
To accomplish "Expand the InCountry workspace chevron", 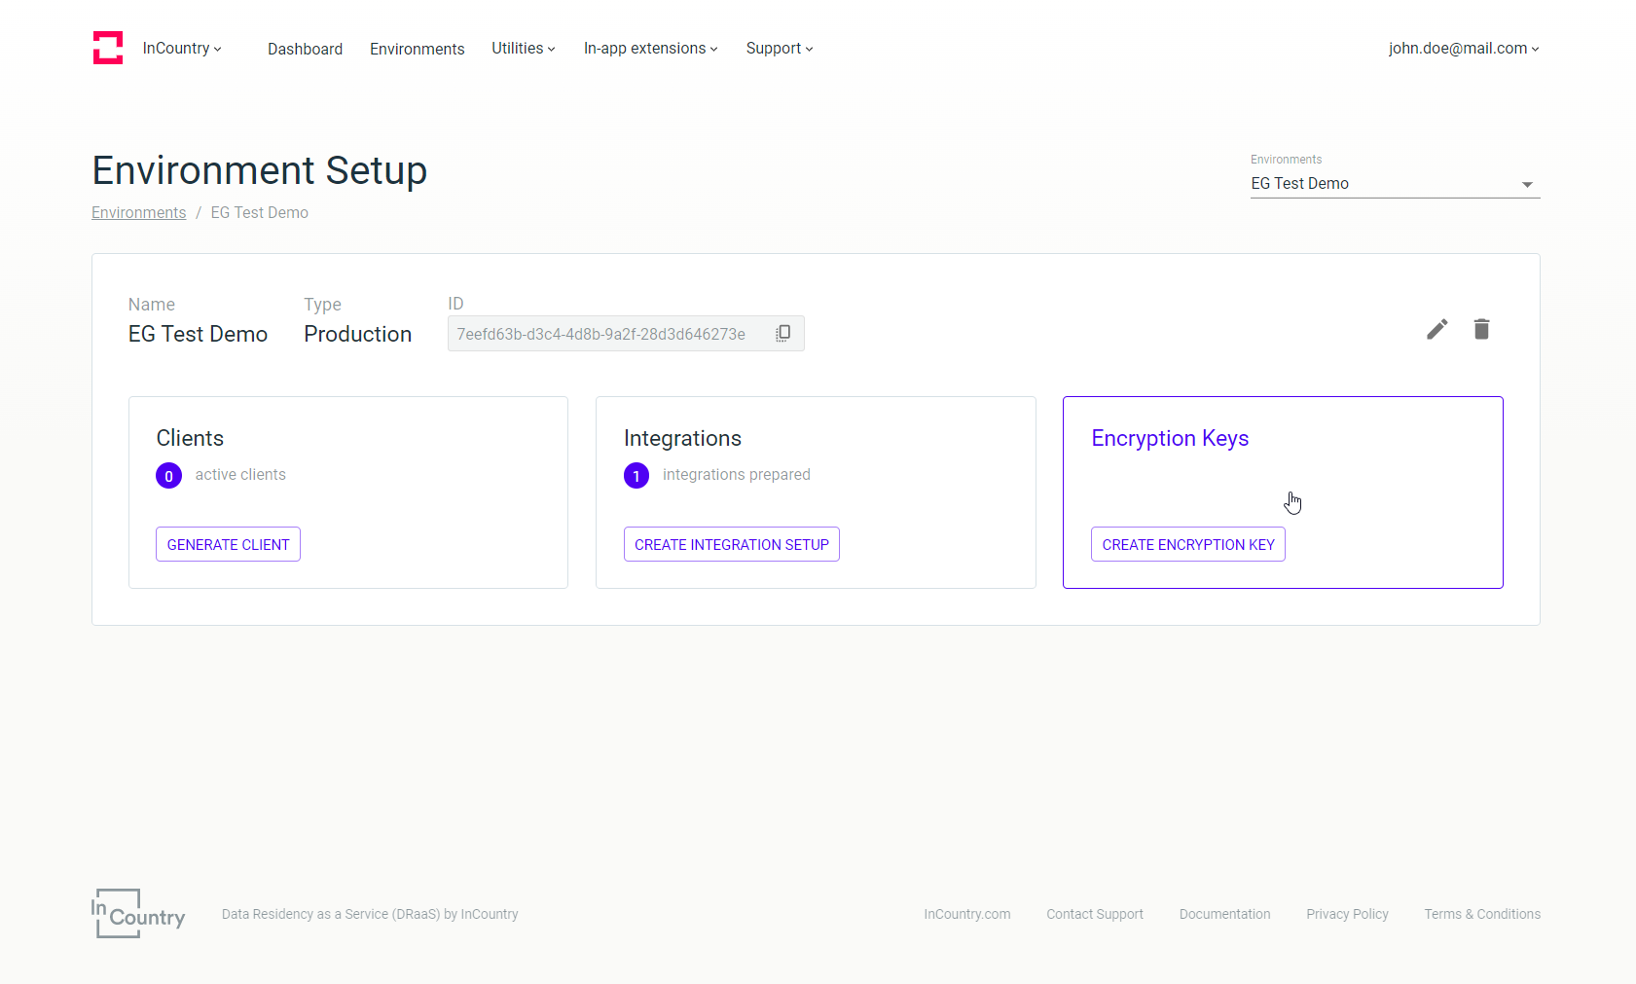I will tap(218, 49).
